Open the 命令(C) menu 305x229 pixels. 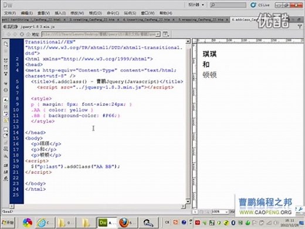tap(113, 13)
